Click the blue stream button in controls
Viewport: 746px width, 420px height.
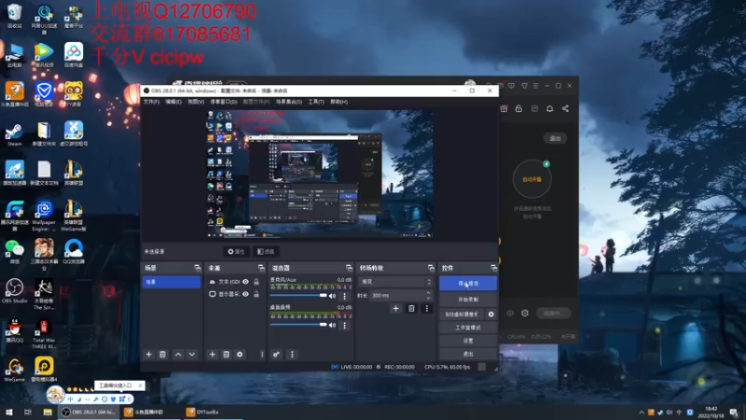coord(468,284)
